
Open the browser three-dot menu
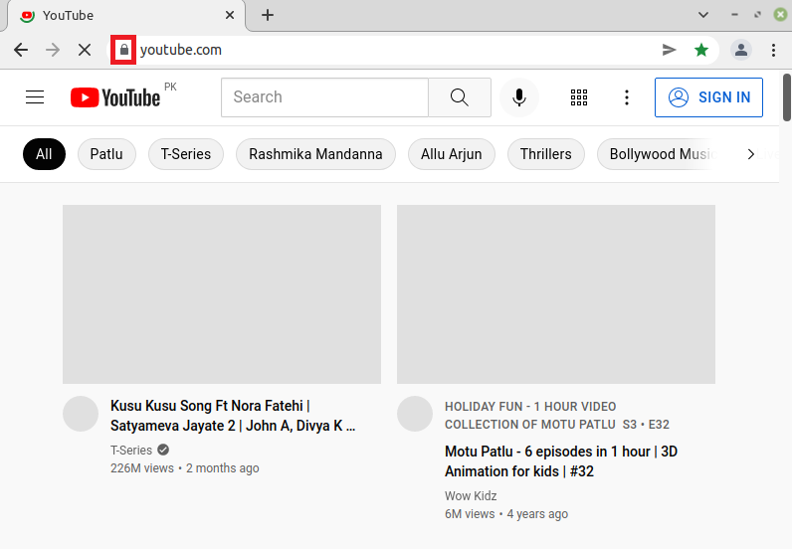coord(773,50)
